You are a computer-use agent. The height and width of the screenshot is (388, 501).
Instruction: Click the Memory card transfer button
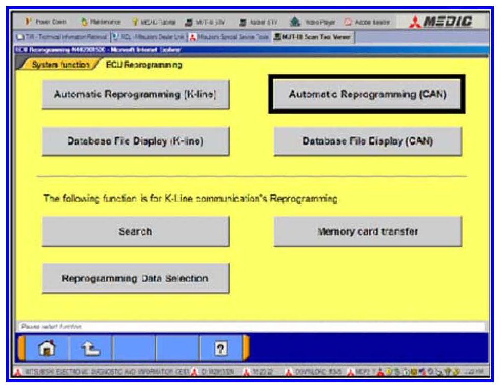[x=367, y=231]
